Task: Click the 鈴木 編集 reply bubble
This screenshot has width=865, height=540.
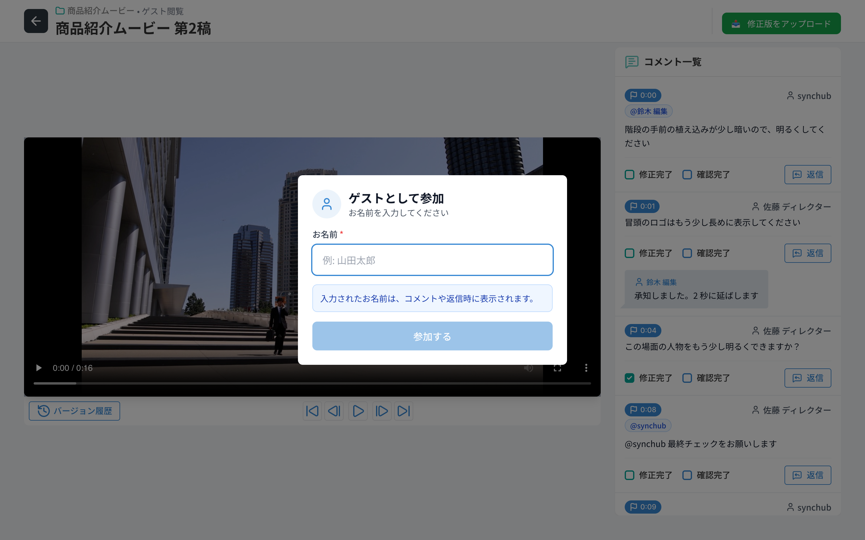Action: click(x=696, y=289)
